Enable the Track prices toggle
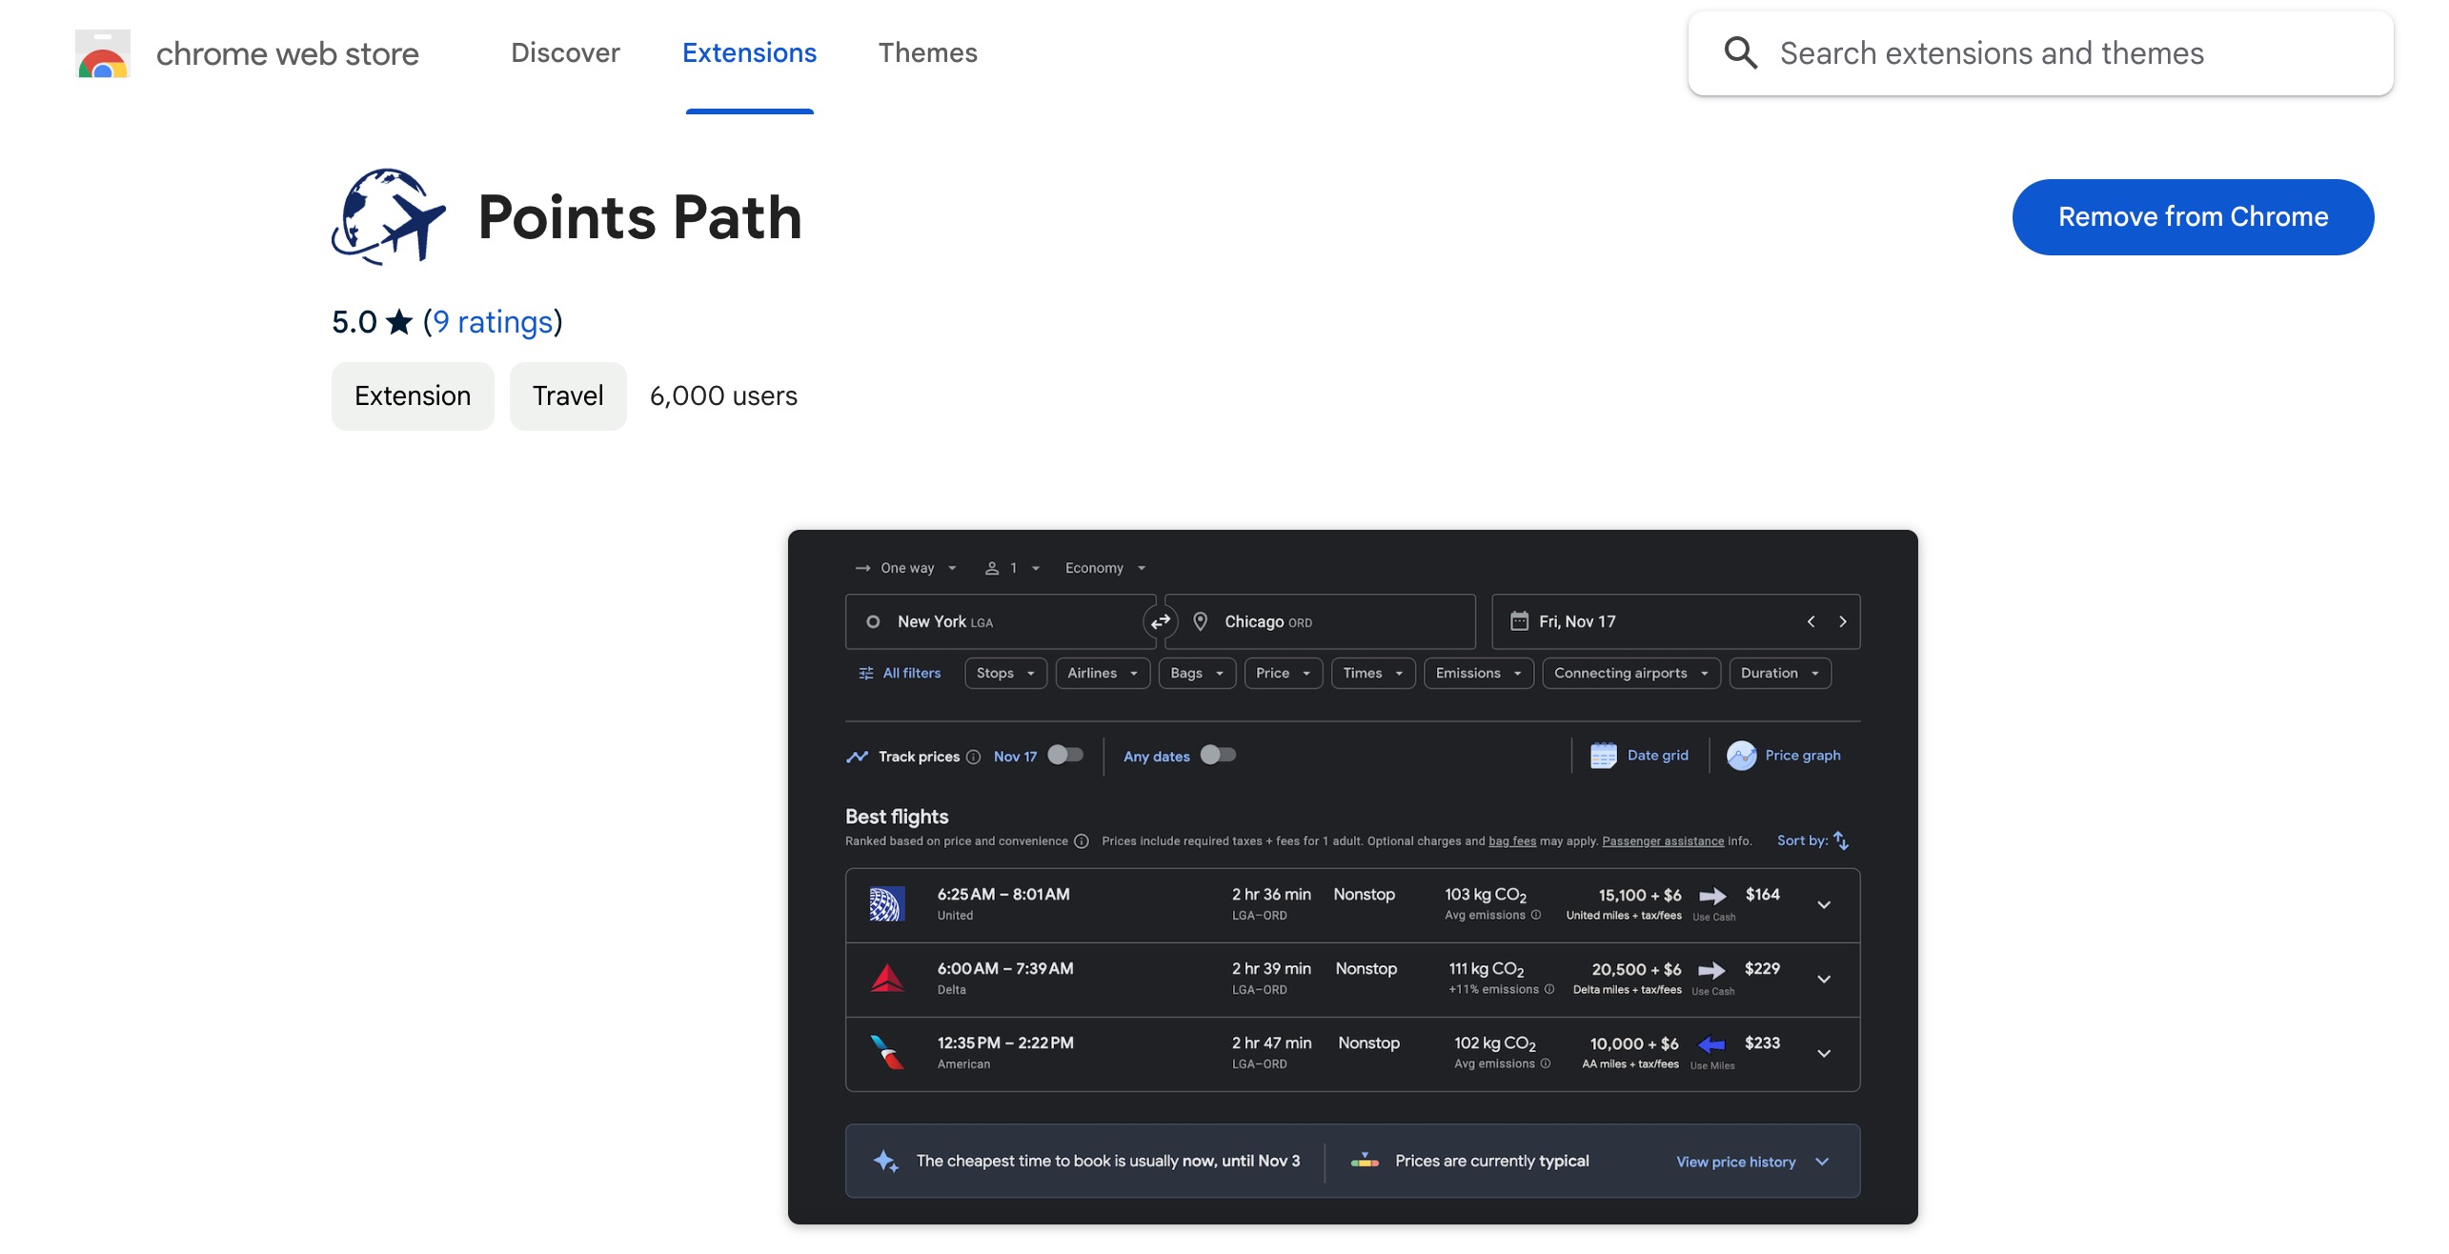The image size is (2449, 1254). pos(1065,755)
